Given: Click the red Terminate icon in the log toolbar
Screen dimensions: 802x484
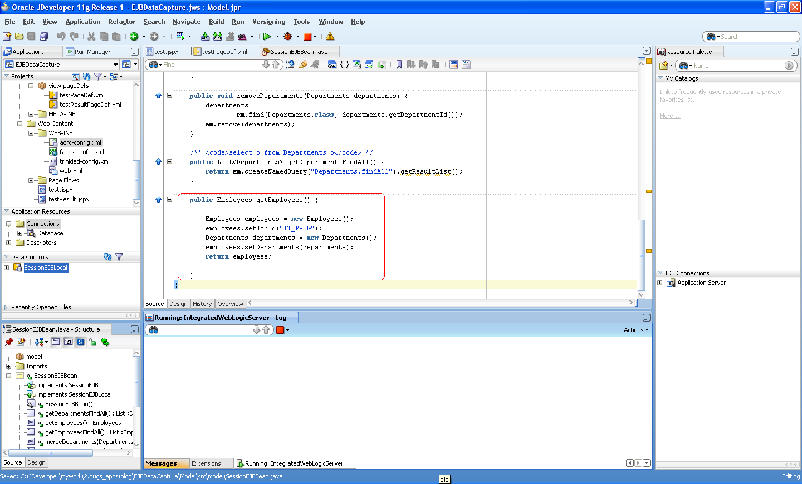Looking at the screenshot, I should 281,329.
